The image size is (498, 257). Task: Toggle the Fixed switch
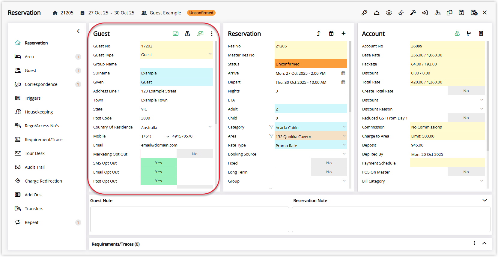coord(311,163)
